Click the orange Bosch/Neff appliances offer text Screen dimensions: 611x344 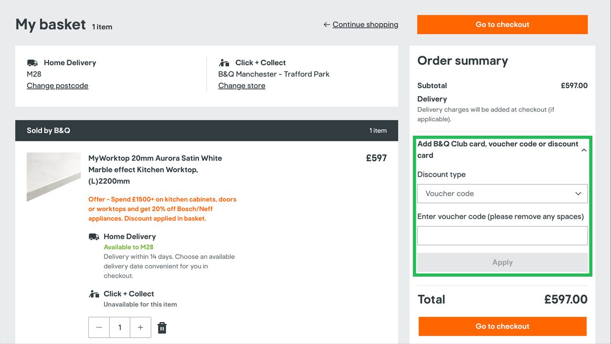(x=162, y=209)
